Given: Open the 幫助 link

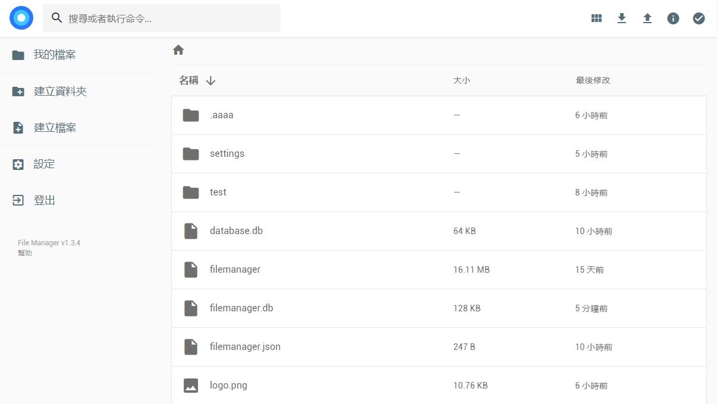Looking at the screenshot, I should [25, 253].
